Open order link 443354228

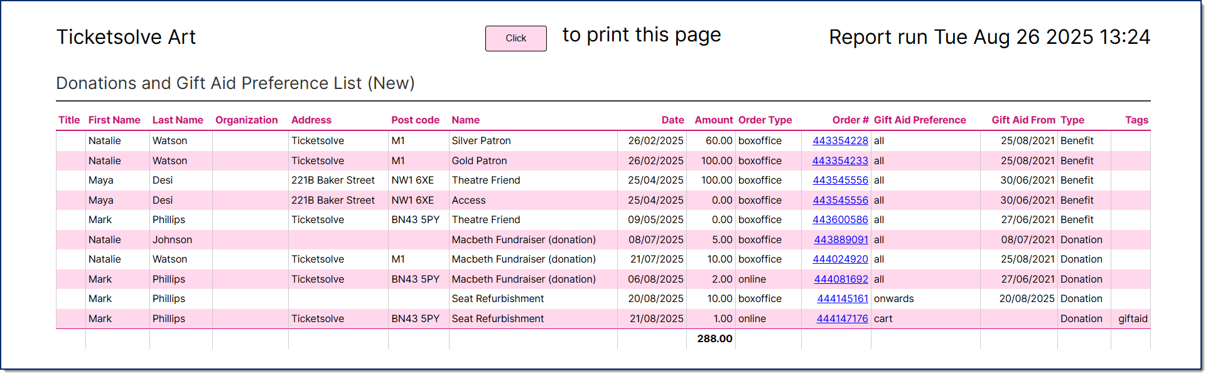[840, 141]
